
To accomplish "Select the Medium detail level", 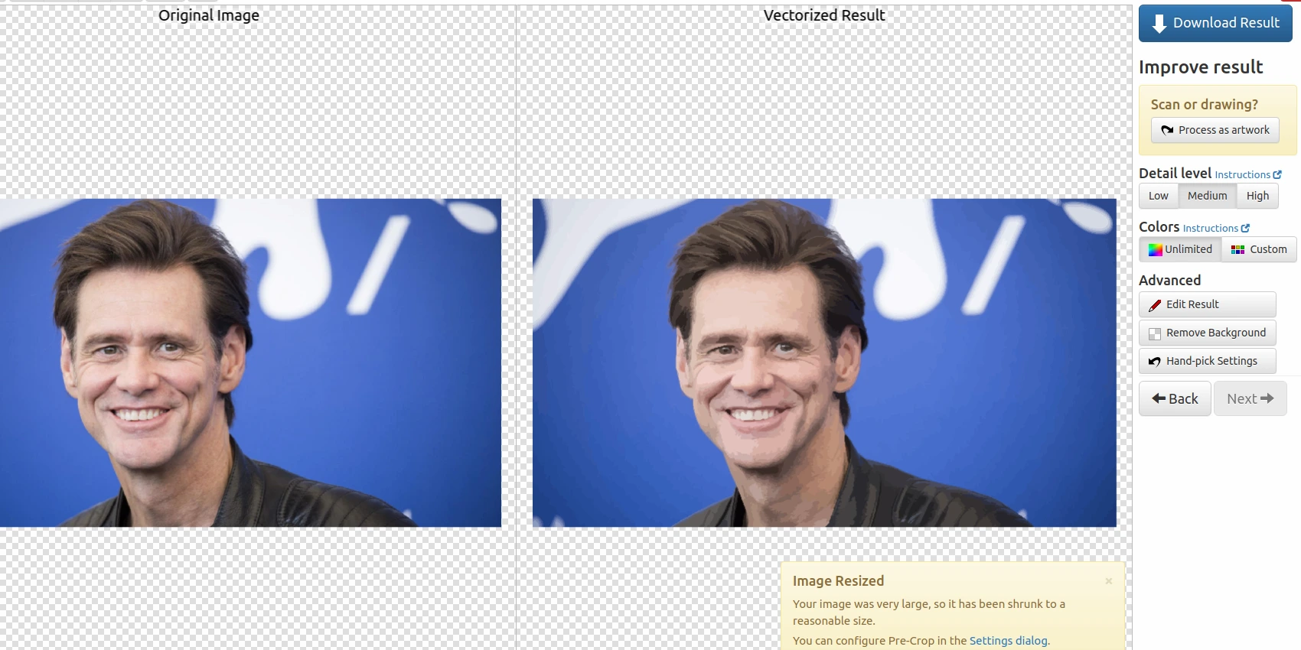I will (x=1207, y=196).
